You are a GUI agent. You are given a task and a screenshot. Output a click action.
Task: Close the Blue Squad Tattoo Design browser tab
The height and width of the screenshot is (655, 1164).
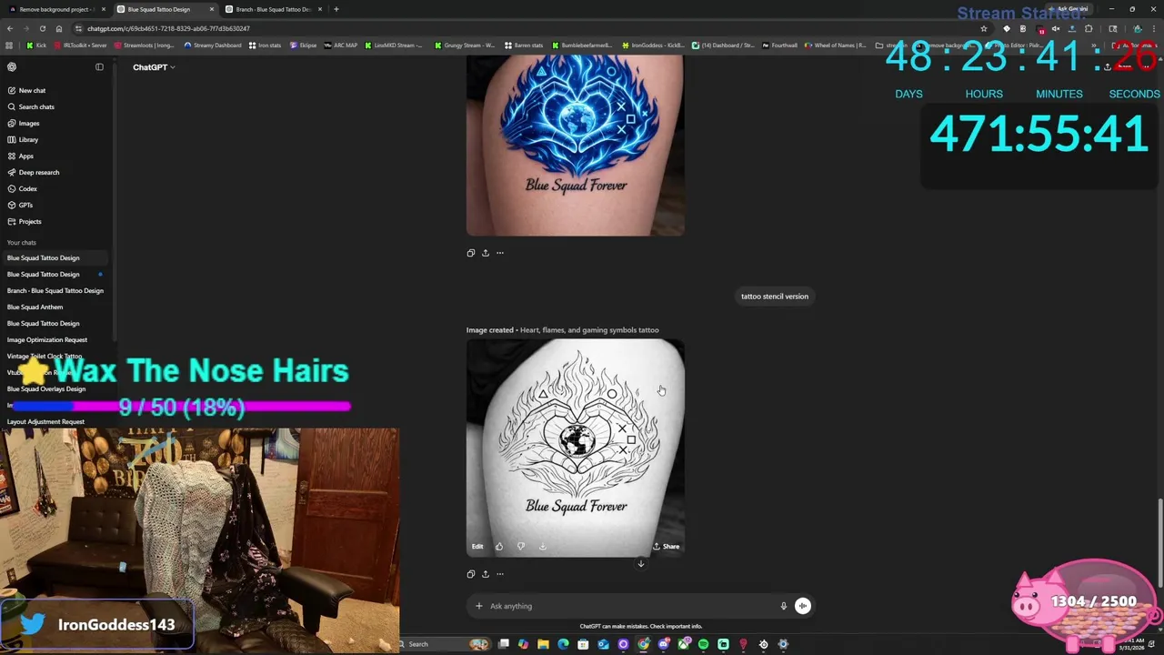[212, 9]
